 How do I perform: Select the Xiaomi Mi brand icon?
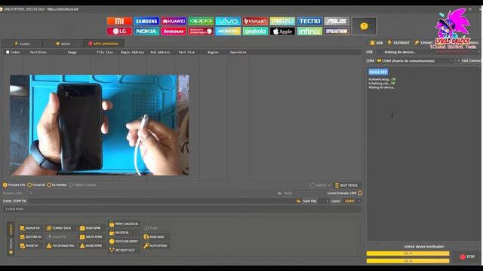[119, 21]
